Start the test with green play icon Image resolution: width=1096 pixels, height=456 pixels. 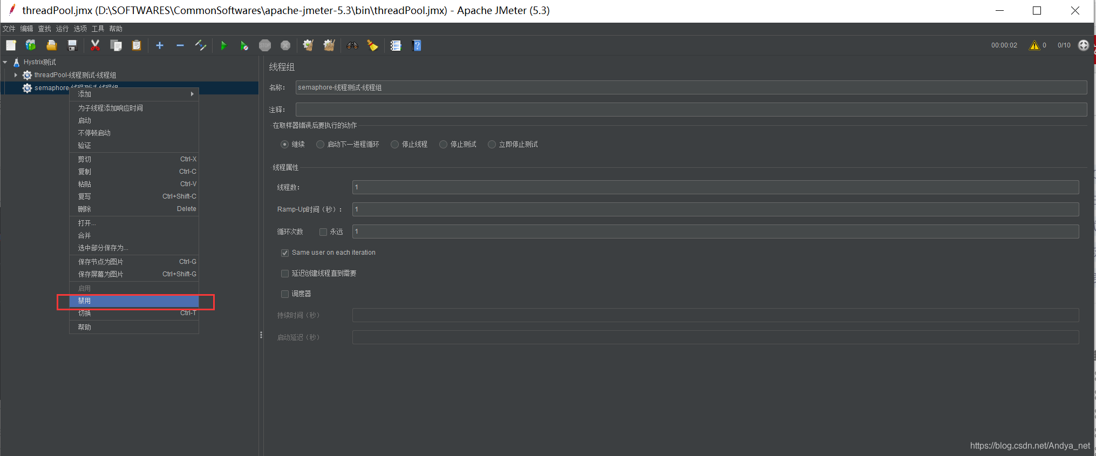223,45
